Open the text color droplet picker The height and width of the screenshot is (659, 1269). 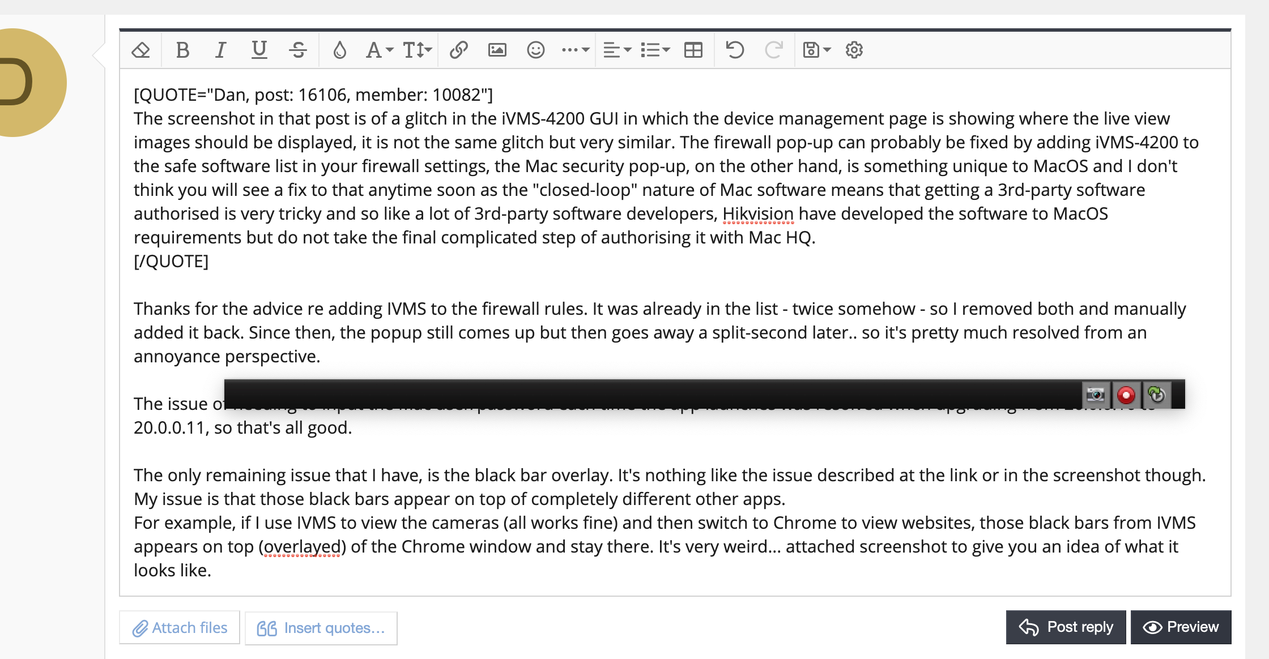(x=339, y=50)
